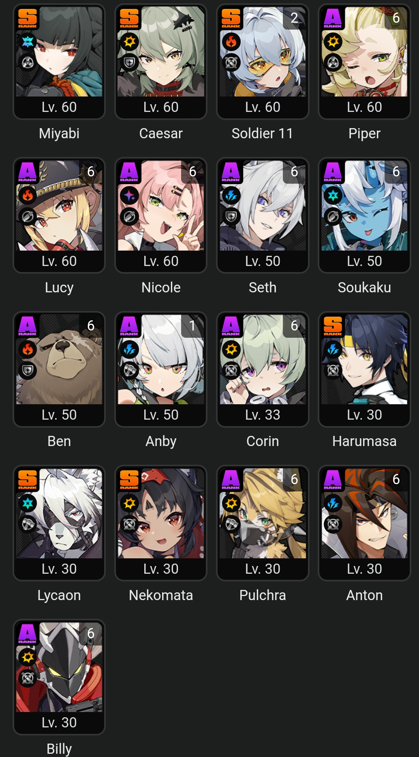419x757 pixels.
Task: Select Corin's level 33 card
Action: (x=263, y=369)
